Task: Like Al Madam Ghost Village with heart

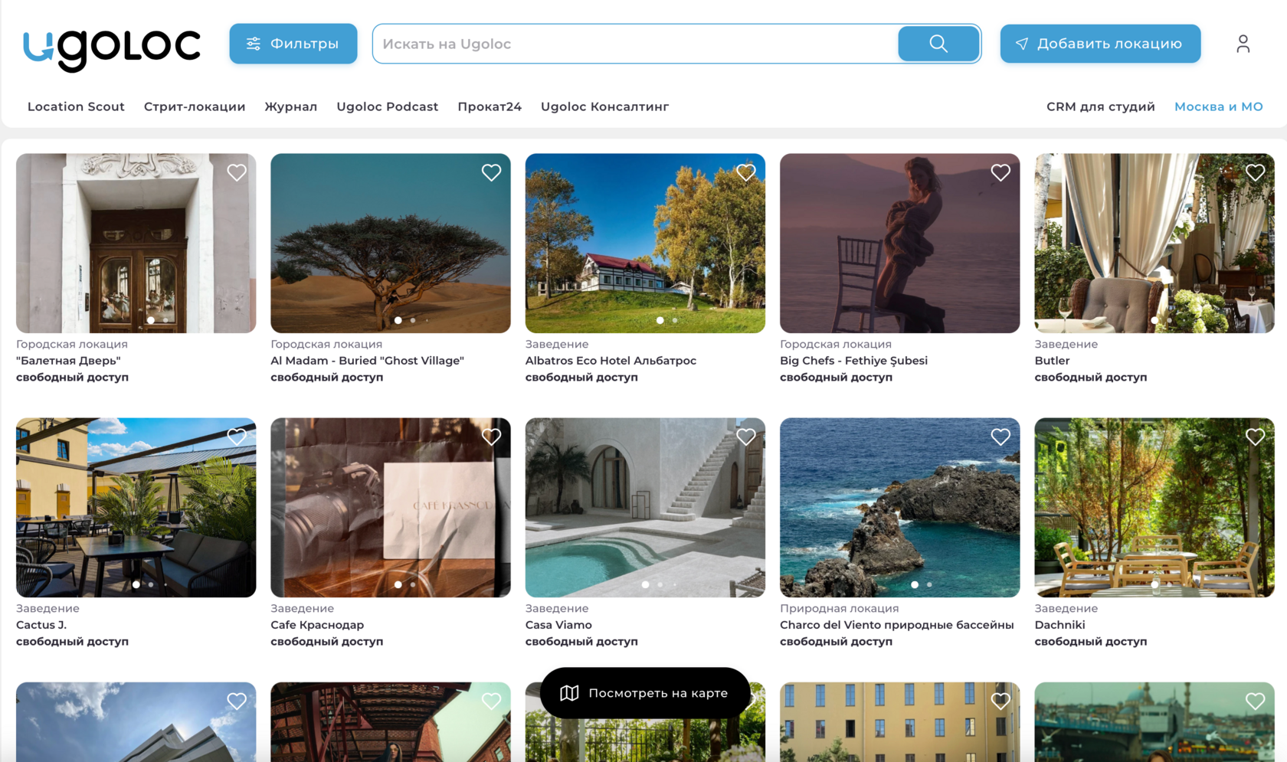Action: point(491,172)
